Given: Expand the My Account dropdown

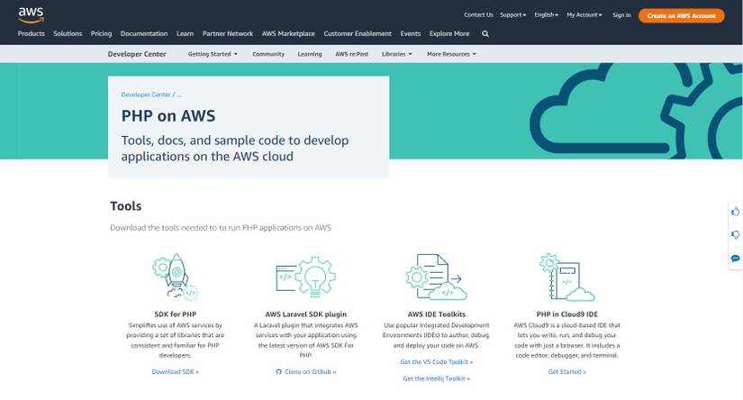Looking at the screenshot, I should [584, 15].
